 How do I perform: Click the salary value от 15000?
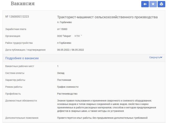(62, 29)
